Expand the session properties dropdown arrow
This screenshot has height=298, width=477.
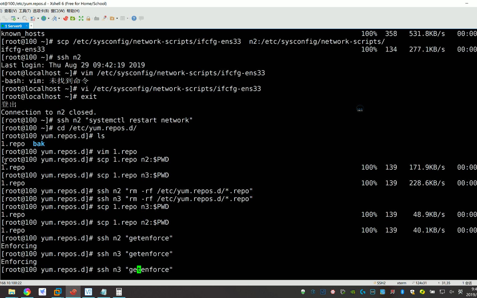click(18, 18)
